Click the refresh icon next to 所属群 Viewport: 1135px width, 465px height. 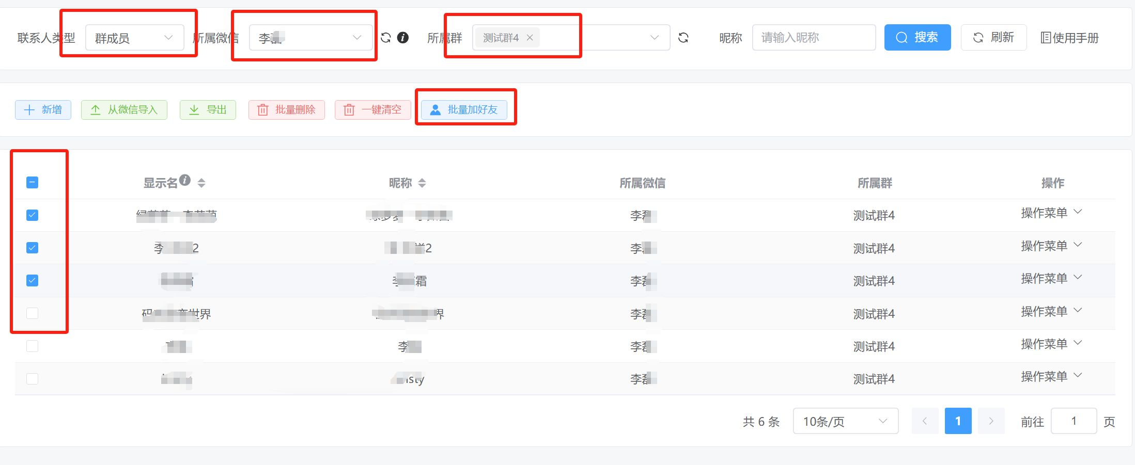tap(683, 37)
